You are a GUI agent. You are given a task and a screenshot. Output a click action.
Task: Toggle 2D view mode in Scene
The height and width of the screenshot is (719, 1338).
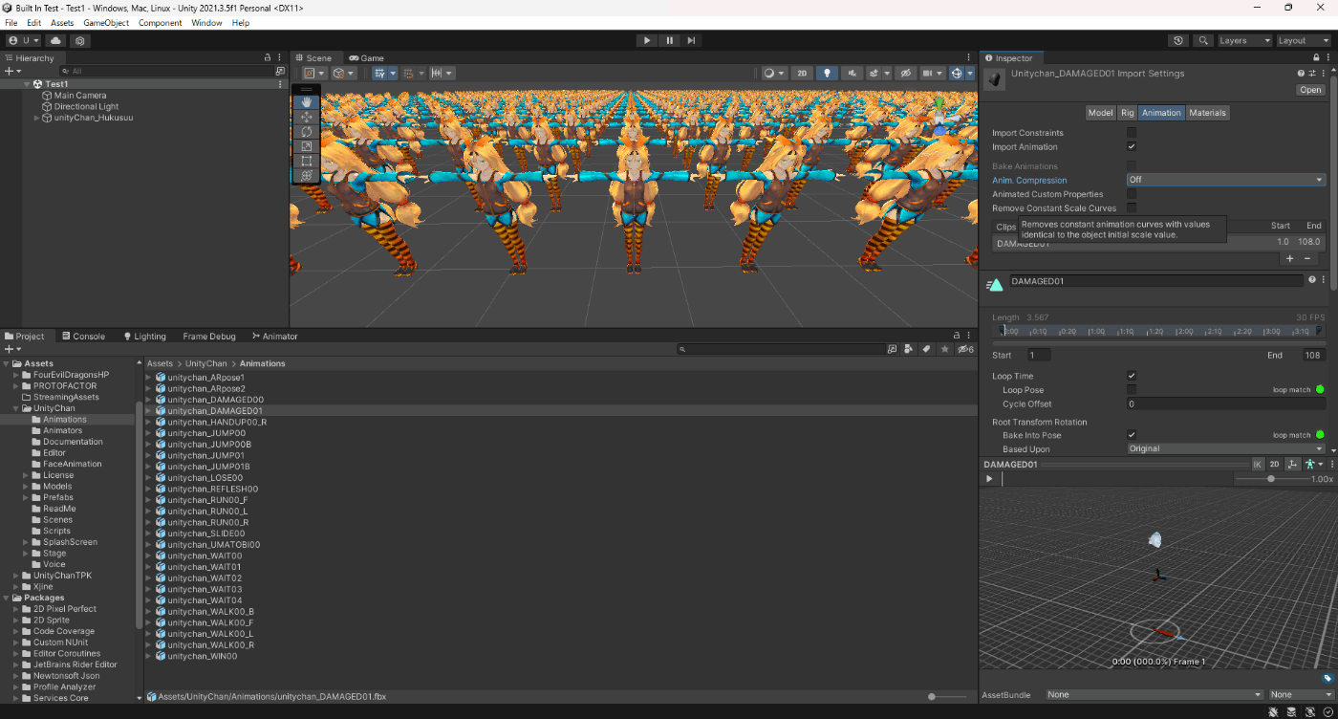803,74
